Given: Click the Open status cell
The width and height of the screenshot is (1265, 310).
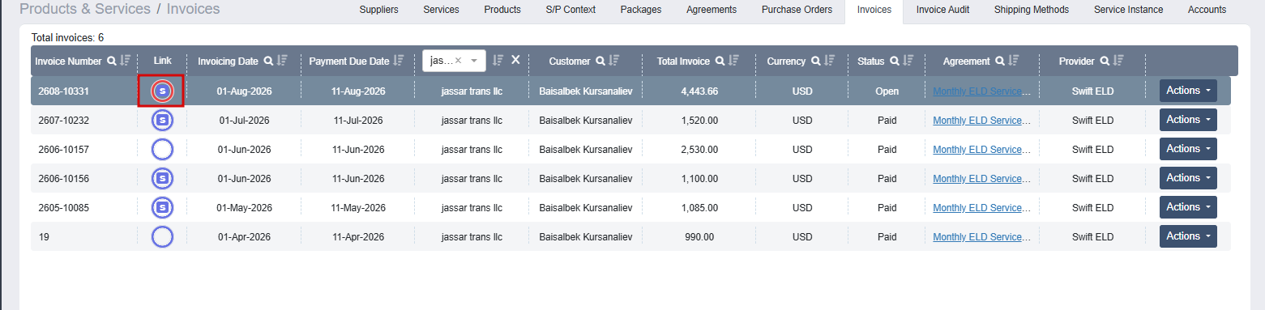Looking at the screenshot, I should coord(887,91).
